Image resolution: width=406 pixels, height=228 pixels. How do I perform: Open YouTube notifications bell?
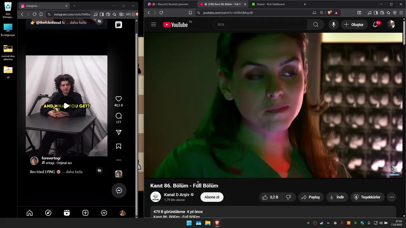click(x=375, y=24)
